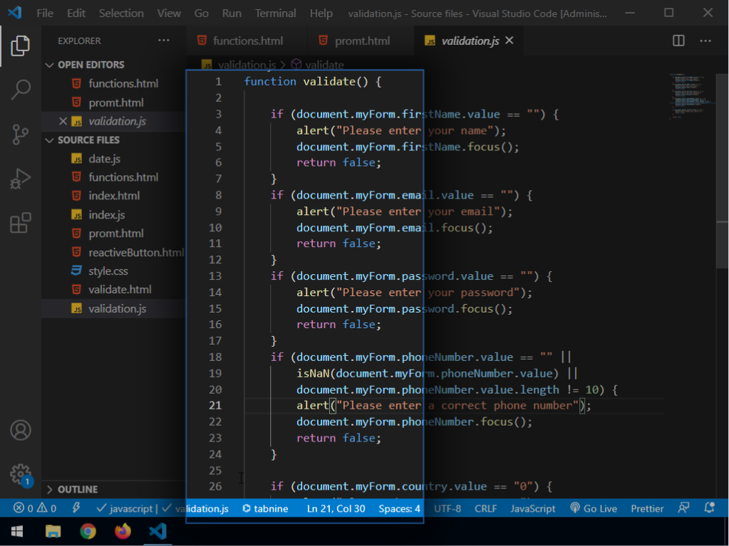Viewport: 729px width, 546px height.
Task: Open the Accounts menu icon
Action: coord(20,430)
